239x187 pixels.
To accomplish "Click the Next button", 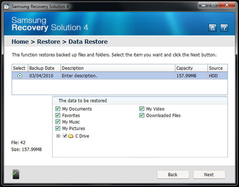I will 209,175.
